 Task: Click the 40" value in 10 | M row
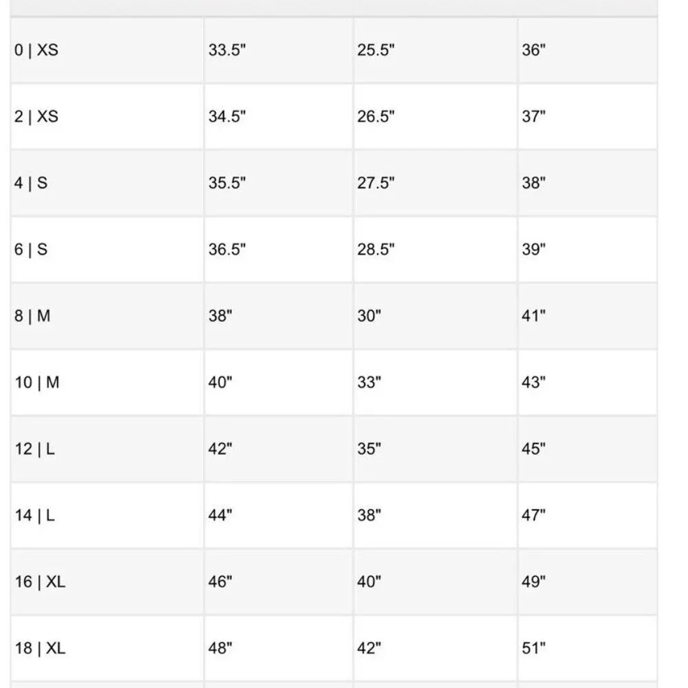pos(220,383)
